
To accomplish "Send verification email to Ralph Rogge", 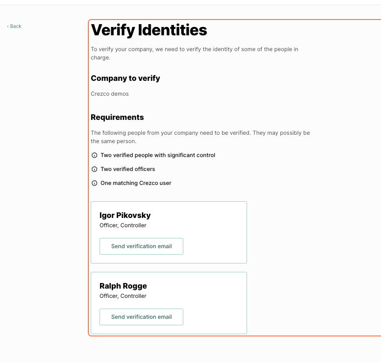I will (x=141, y=317).
